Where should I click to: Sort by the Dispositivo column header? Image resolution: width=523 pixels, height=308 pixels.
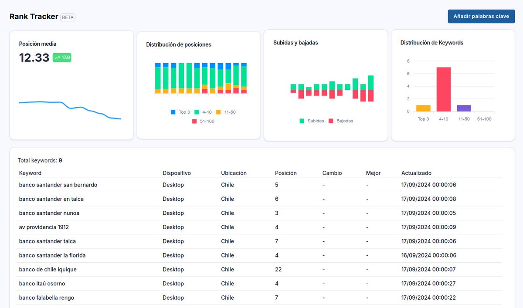pos(177,173)
